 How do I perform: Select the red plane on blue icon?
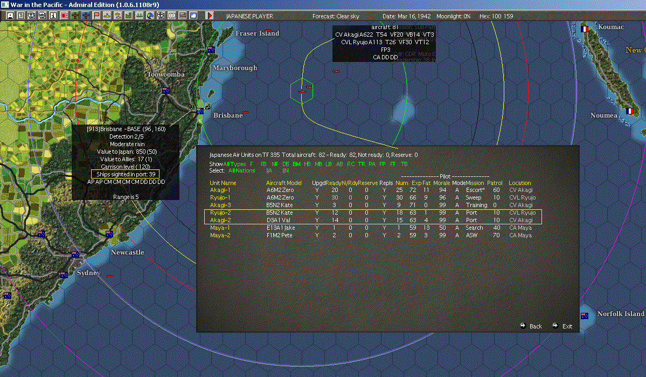[86, 16]
